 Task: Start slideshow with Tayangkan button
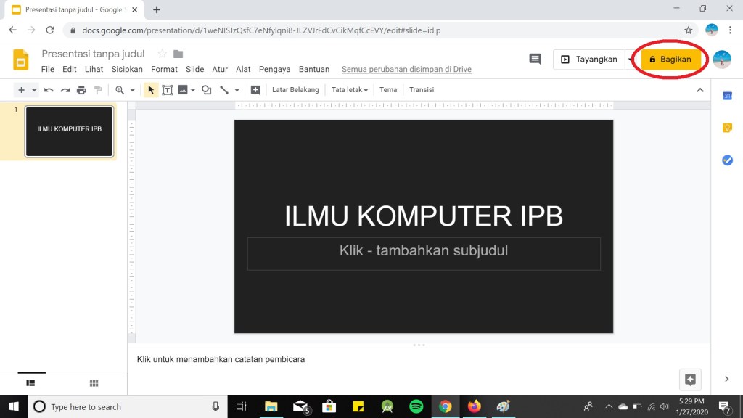pos(588,60)
